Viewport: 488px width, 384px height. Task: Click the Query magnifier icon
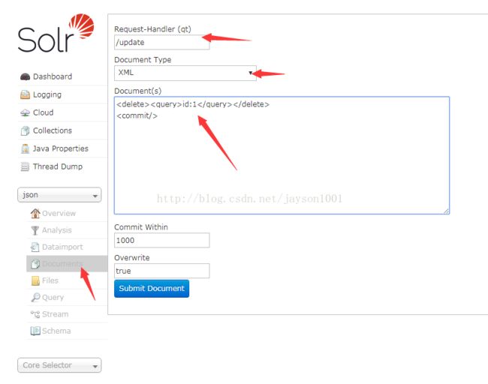click(35, 297)
